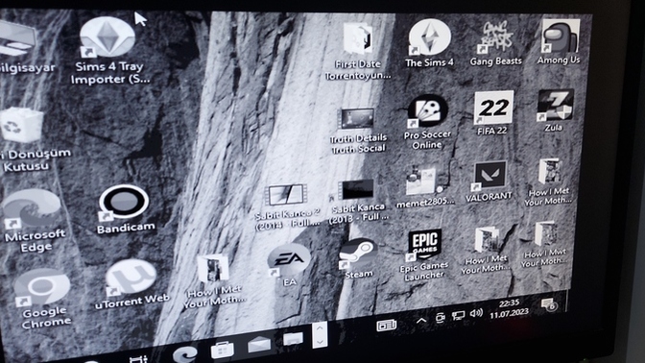Open File Explorer from the taskbar

294,339
